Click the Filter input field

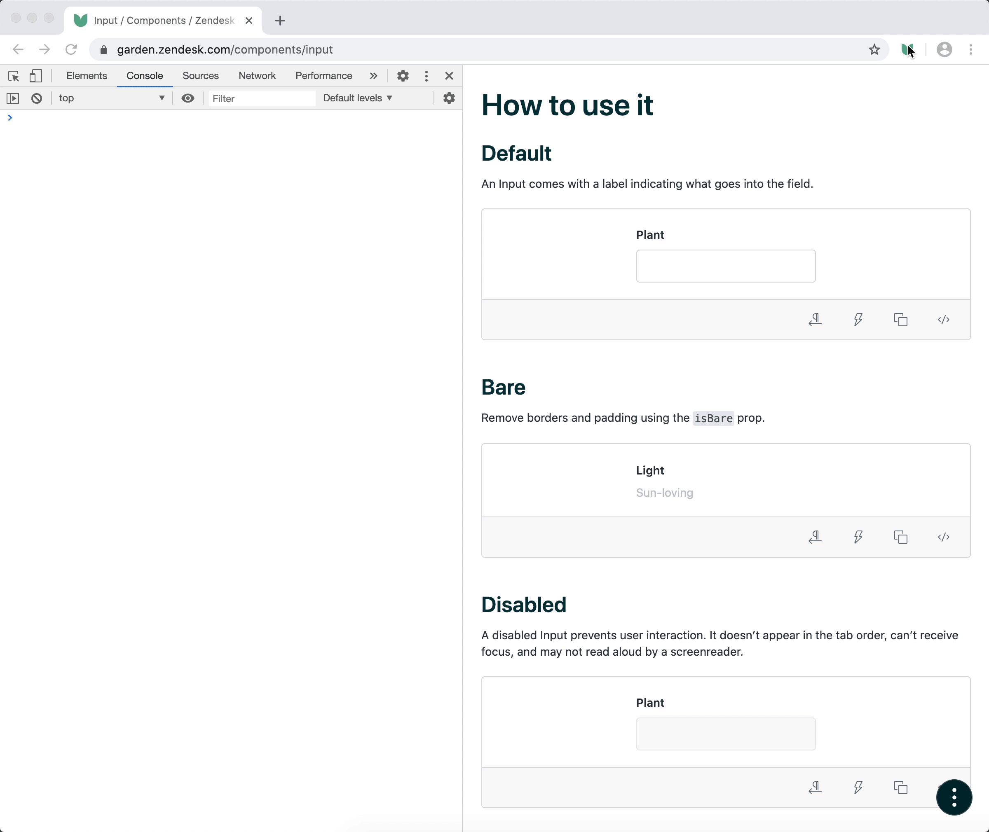(260, 98)
